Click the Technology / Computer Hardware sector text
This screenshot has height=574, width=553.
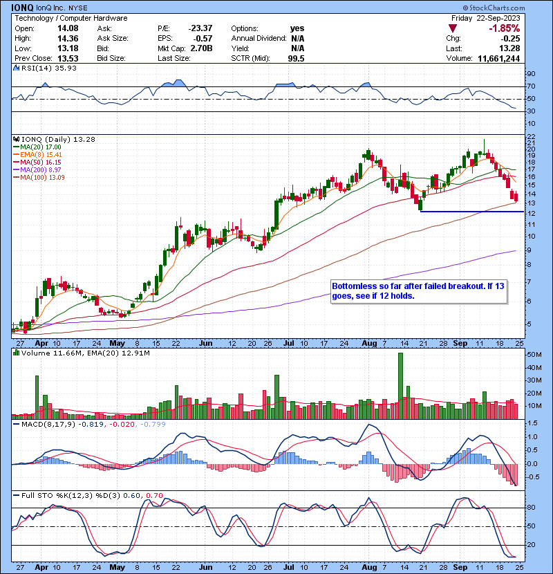[71, 18]
